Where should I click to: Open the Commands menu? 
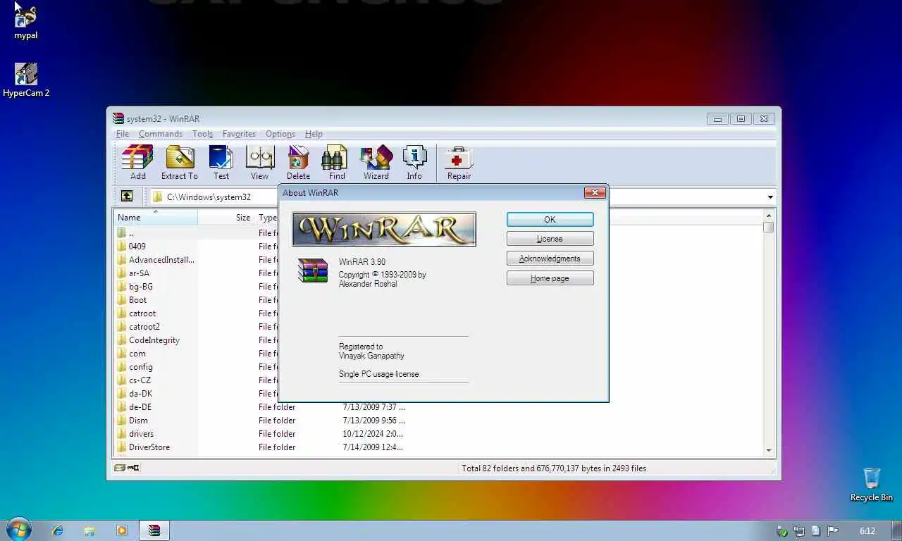(x=161, y=134)
